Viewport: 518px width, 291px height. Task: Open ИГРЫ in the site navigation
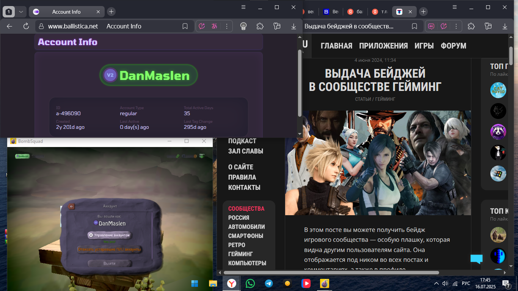pos(424,46)
